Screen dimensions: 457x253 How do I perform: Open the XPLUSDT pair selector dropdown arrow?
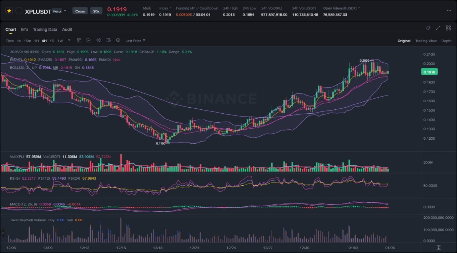coord(65,11)
